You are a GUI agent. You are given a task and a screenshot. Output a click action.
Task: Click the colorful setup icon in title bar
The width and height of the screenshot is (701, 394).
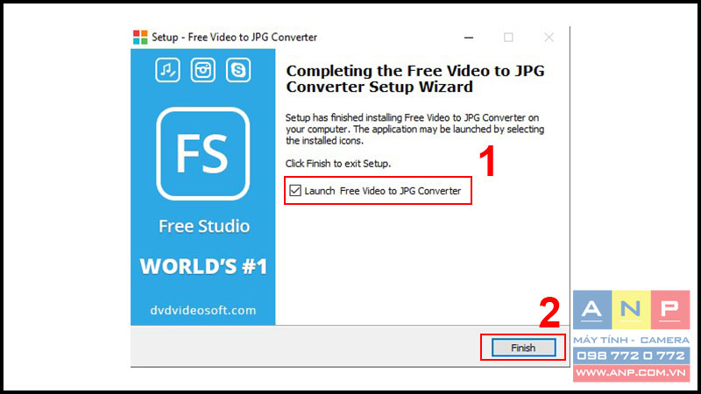tap(140, 37)
